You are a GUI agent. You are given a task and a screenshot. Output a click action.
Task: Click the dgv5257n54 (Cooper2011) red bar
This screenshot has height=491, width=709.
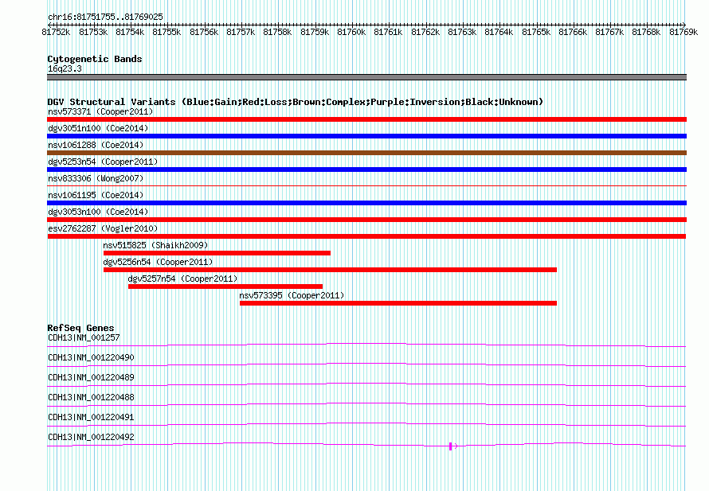(225, 286)
